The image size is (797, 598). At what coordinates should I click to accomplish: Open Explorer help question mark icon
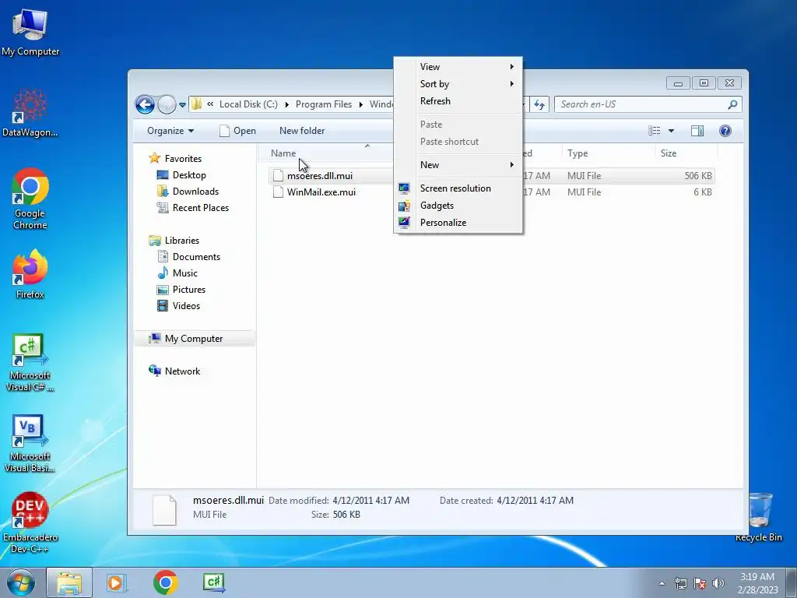tap(725, 131)
